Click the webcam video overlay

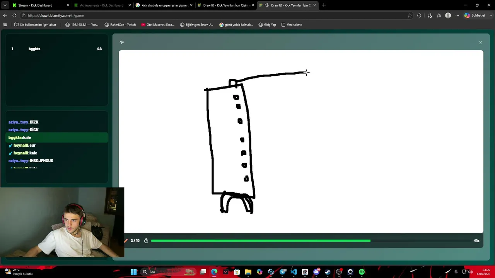(62, 222)
